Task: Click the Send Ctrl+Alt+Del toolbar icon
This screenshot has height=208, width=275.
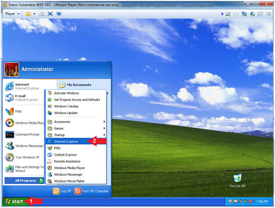Action: [41, 14]
